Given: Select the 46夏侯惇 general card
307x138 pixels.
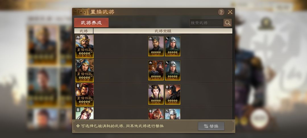Looking at the screenshot, I should point(85,46).
